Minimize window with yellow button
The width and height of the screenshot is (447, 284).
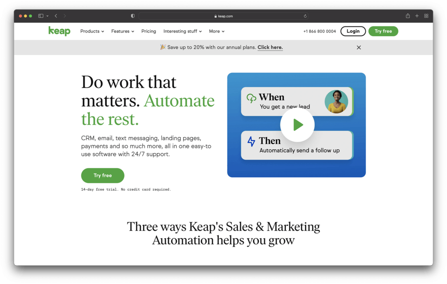pos(25,16)
